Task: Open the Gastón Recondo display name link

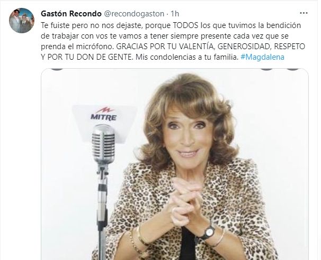Action: coord(71,14)
